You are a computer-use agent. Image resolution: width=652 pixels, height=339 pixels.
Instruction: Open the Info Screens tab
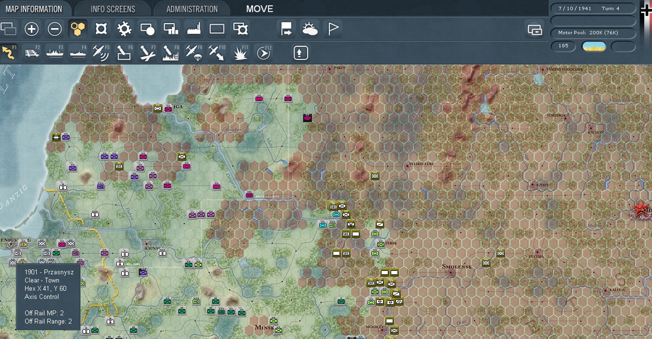(113, 9)
